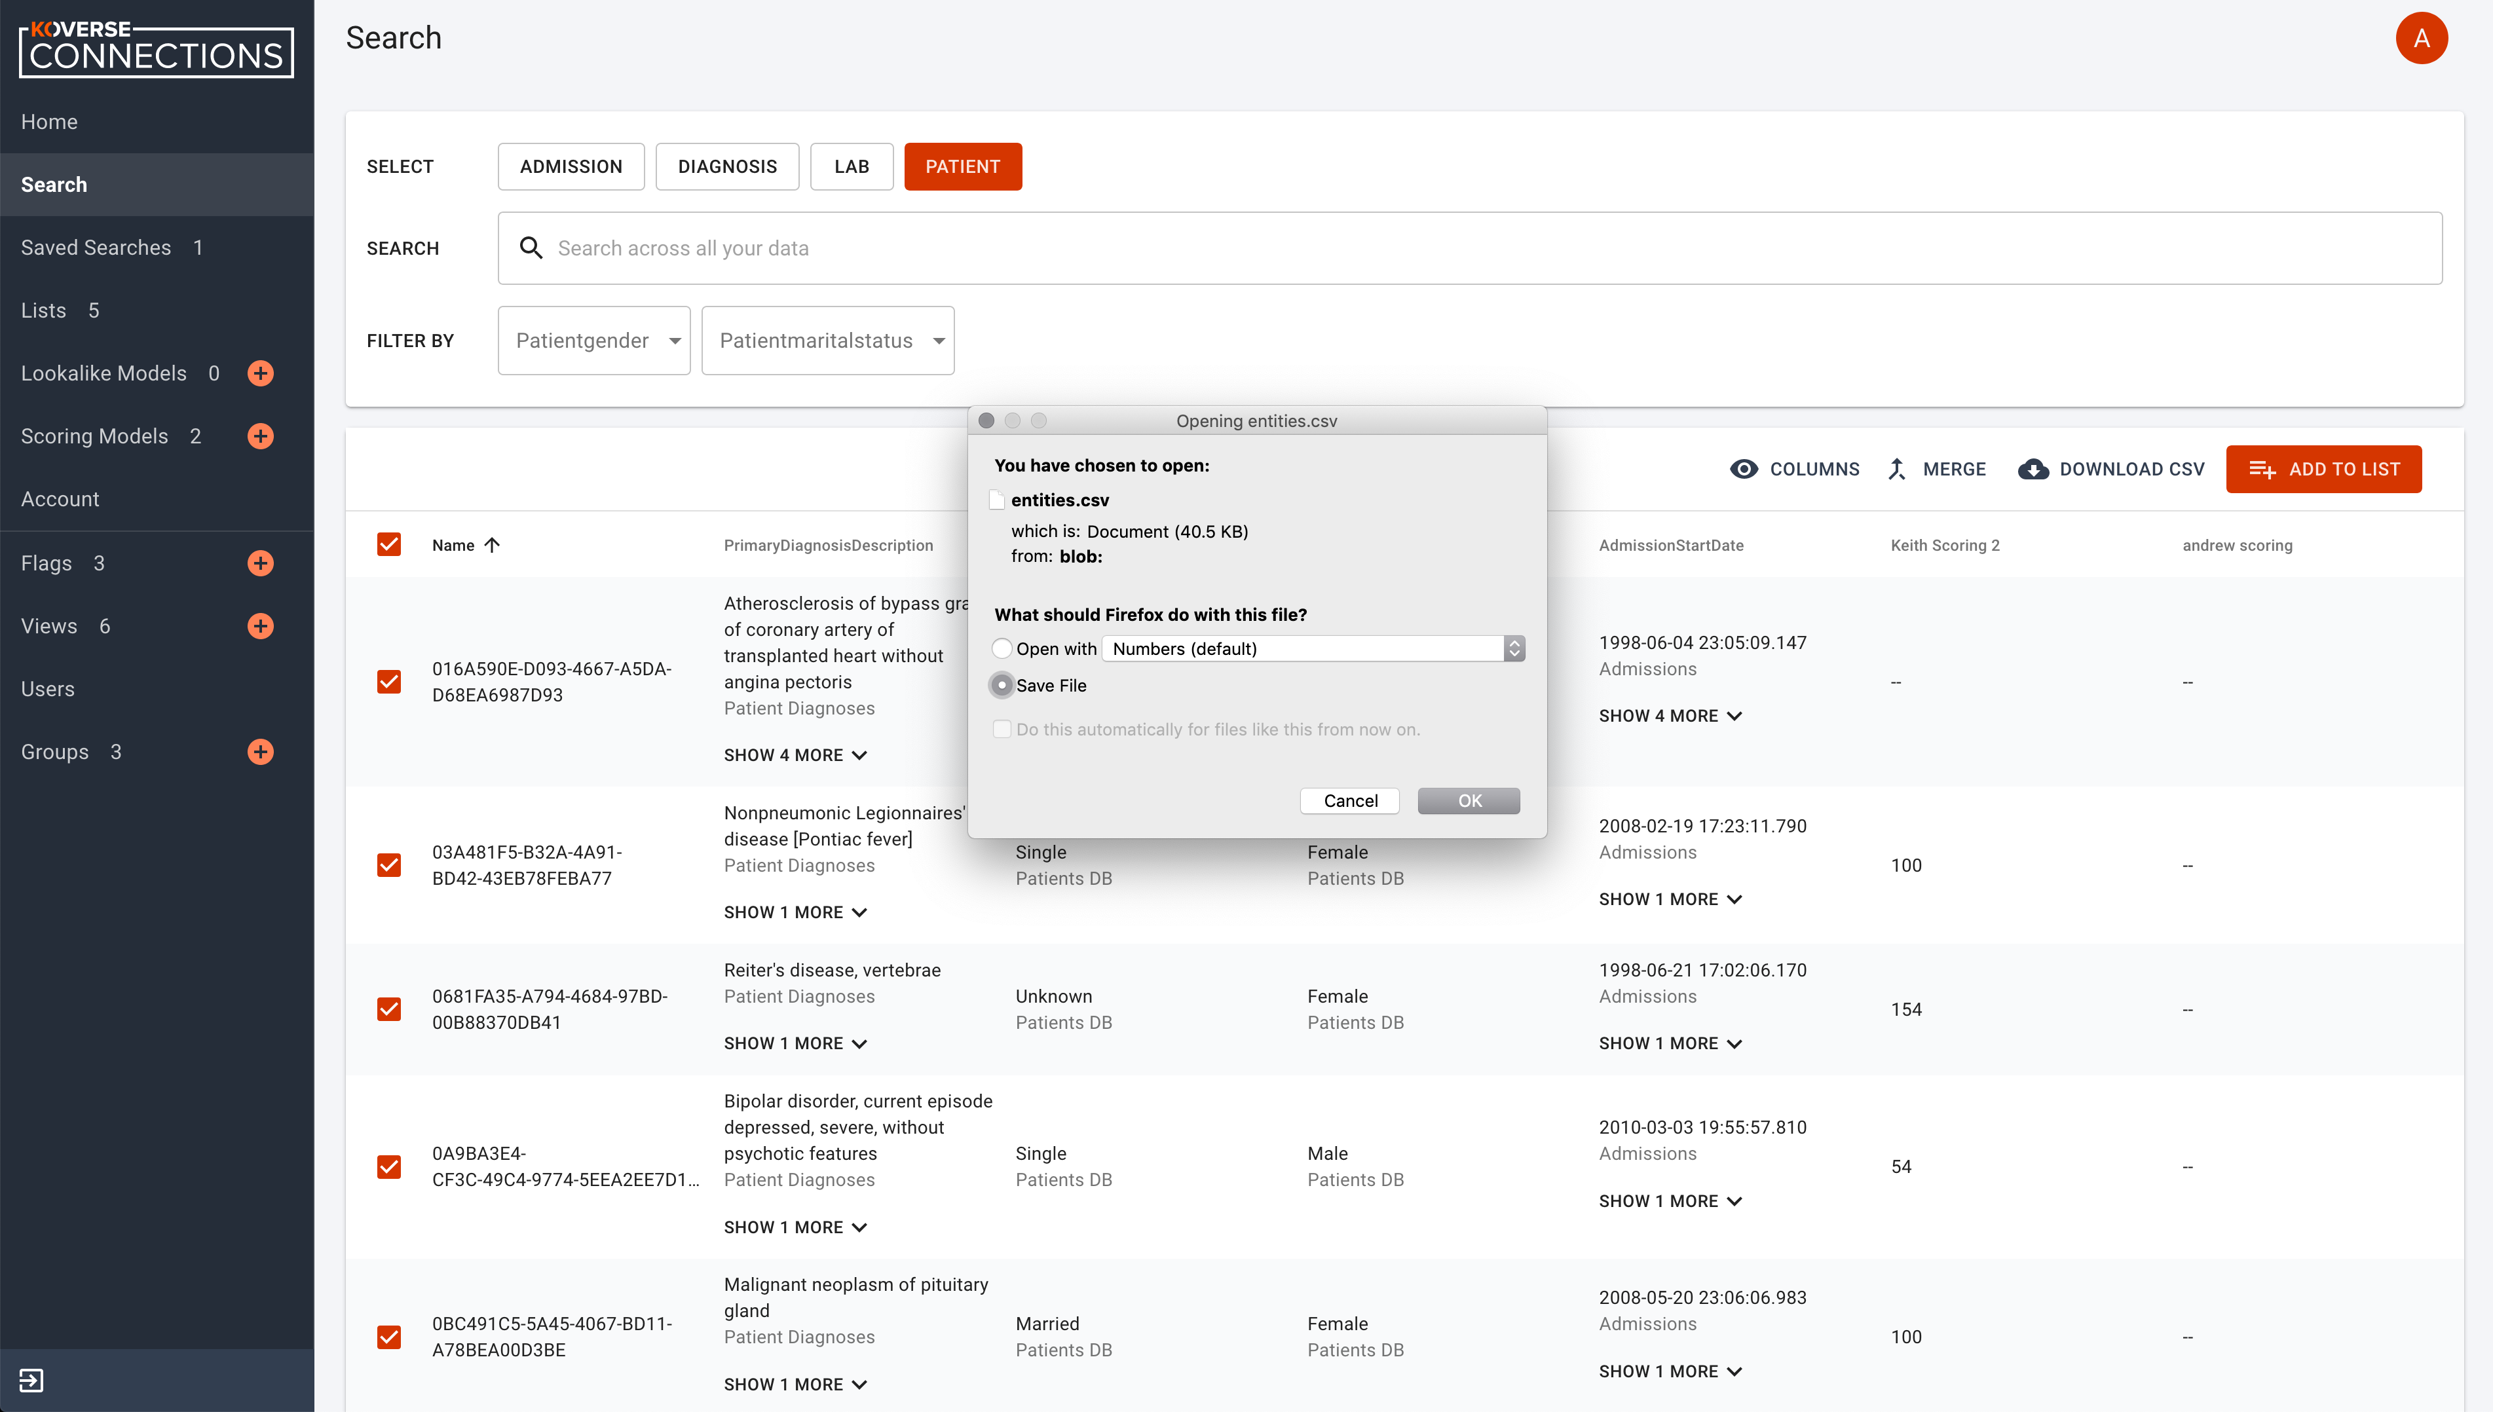Toggle the select-all checkbox in the table header
The width and height of the screenshot is (2493, 1412).
pyautogui.click(x=389, y=545)
